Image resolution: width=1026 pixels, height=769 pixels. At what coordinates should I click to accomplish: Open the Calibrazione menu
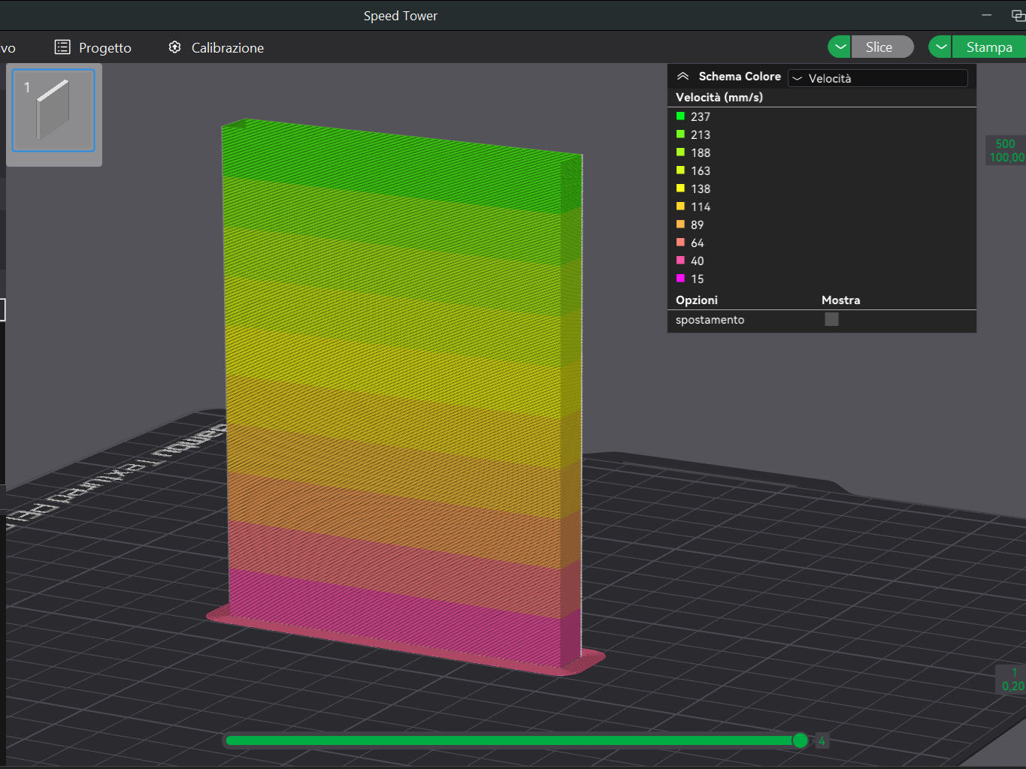216,47
